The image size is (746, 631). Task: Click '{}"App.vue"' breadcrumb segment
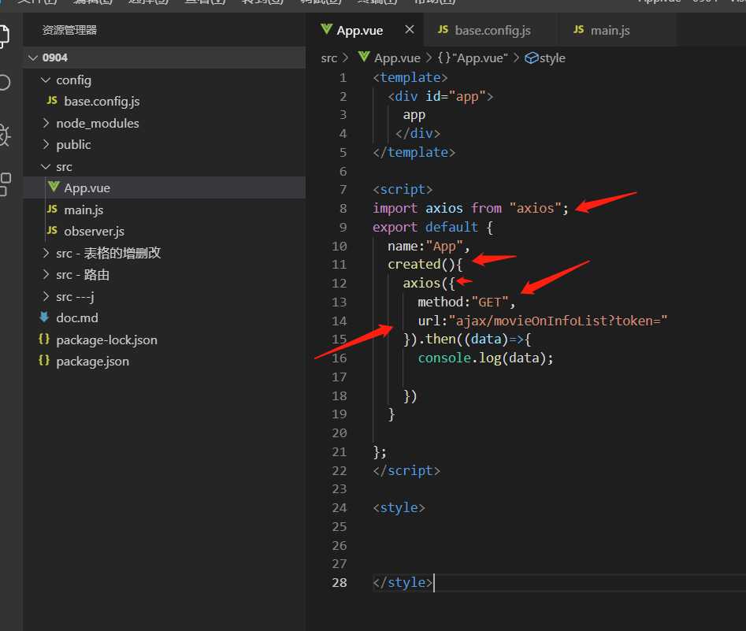(x=473, y=58)
